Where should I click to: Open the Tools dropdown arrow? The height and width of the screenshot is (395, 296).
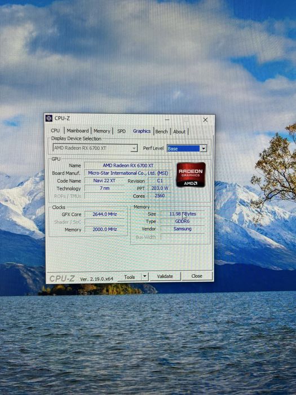[x=145, y=276]
